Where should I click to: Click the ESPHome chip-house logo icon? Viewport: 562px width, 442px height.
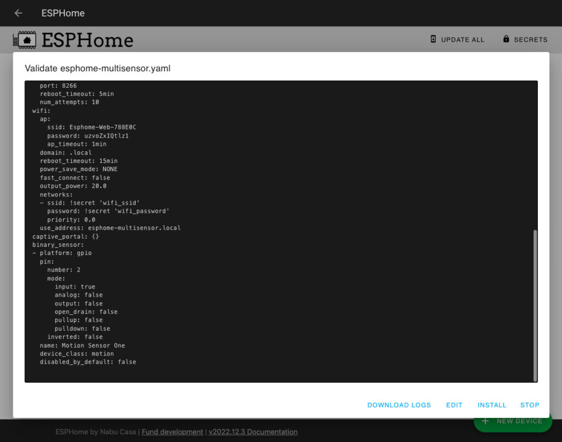25,39
